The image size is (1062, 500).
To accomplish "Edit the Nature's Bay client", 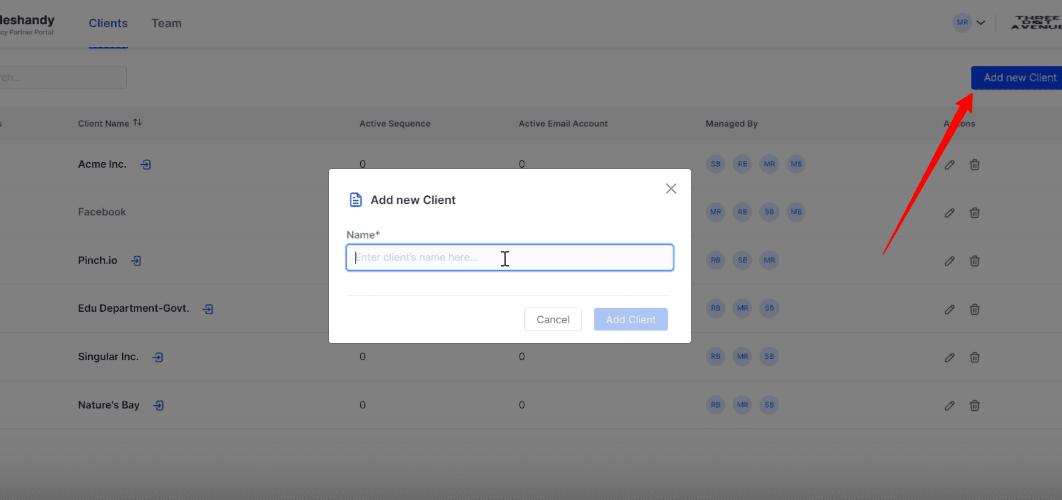I will (950, 406).
